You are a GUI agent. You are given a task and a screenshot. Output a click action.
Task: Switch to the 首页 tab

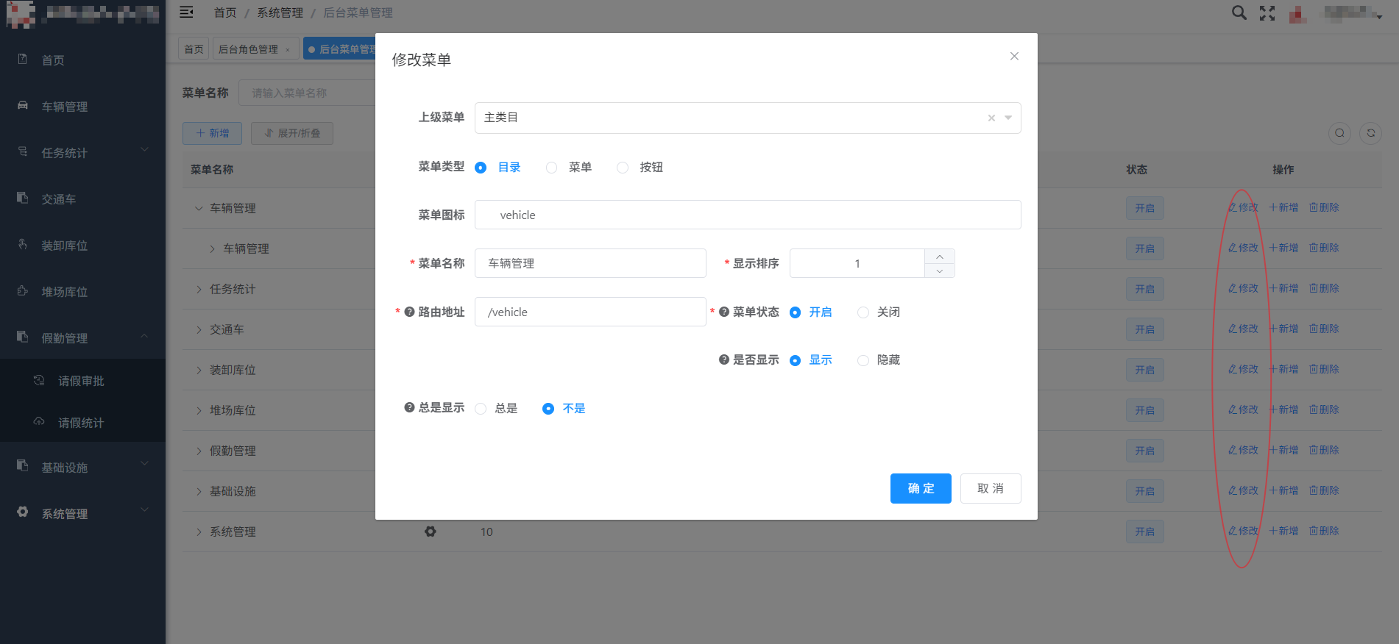pyautogui.click(x=194, y=49)
